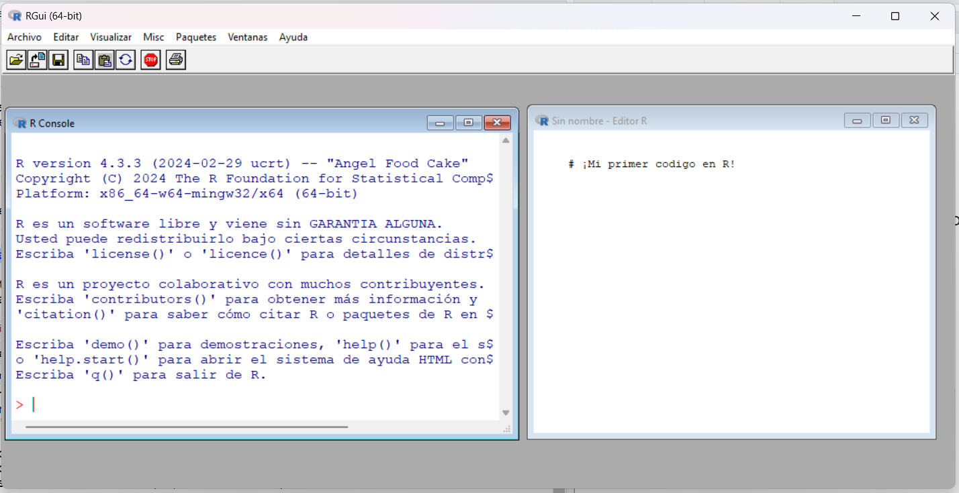The height and width of the screenshot is (493, 959).
Task: Close the Sin nombre Editor R window
Action: [x=914, y=120]
